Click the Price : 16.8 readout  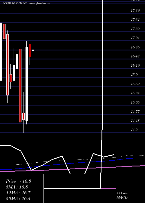pyautogui.click(x=18, y=181)
